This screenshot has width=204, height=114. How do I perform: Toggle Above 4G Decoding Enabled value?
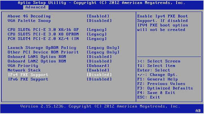[98, 16]
